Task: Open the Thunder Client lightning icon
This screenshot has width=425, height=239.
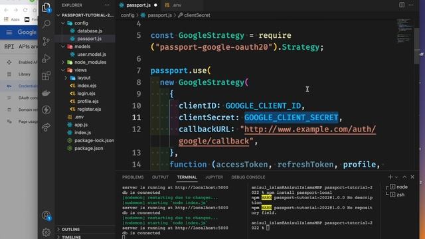Action: (x=46, y=110)
